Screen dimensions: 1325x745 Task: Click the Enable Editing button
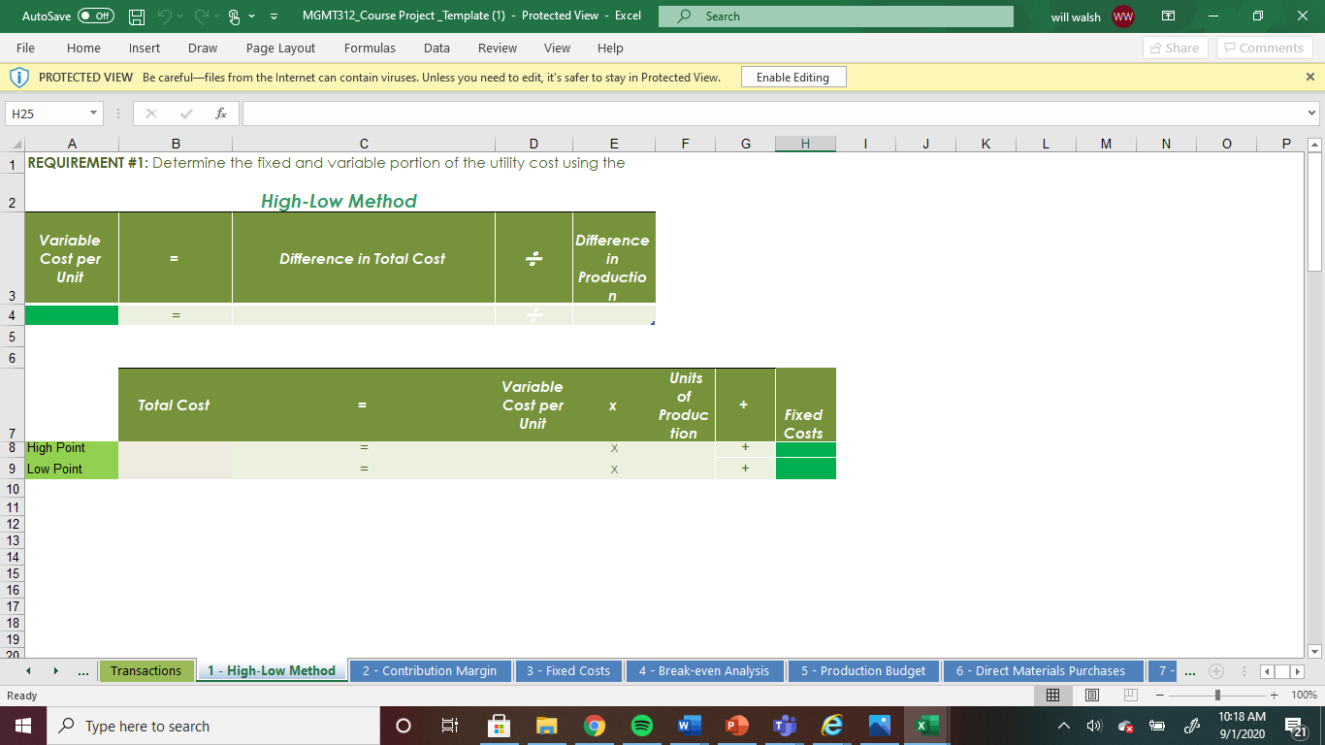click(792, 77)
